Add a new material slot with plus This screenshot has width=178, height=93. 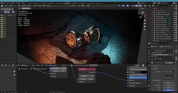[176, 50]
